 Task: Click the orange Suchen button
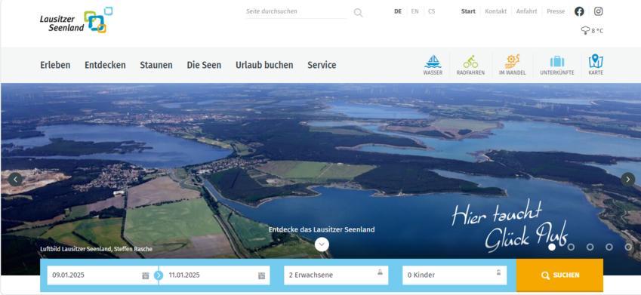[x=559, y=275]
